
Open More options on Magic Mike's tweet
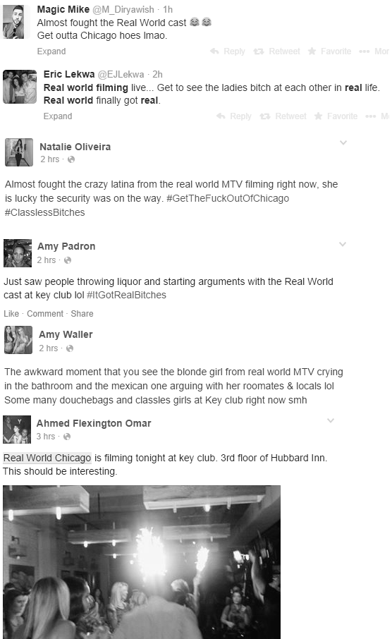coord(374,51)
